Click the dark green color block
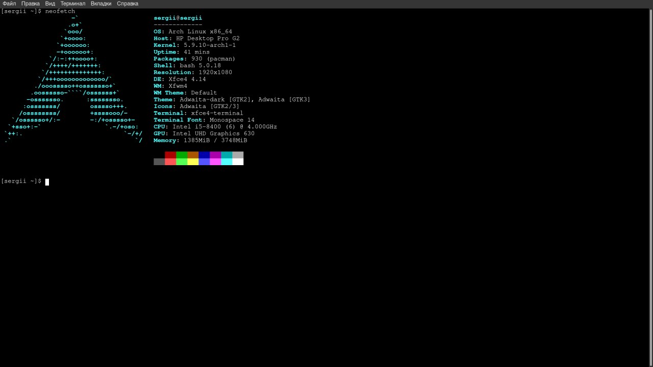Viewport: 653px width, 367px height. tap(182, 155)
